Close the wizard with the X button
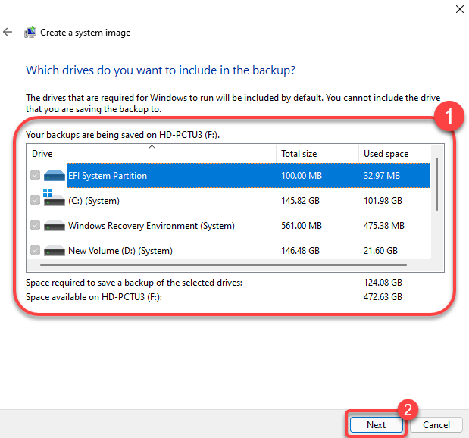The height and width of the screenshot is (438, 469). [459, 9]
